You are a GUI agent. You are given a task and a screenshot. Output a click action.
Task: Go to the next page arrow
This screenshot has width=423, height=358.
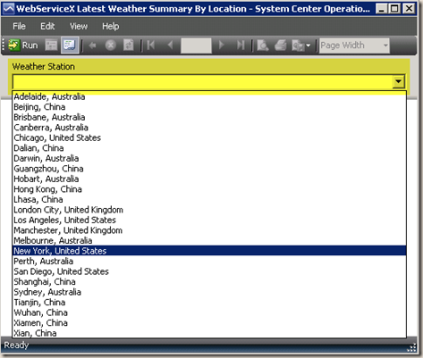tap(221, 46)
